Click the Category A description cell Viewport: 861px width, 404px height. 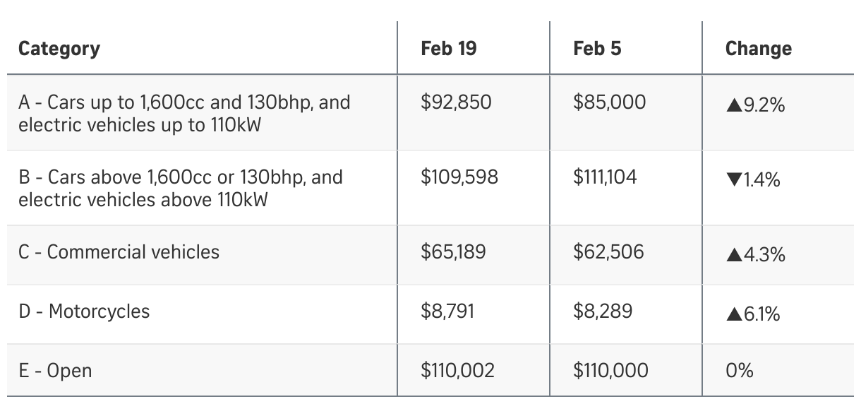pos(183,114)
